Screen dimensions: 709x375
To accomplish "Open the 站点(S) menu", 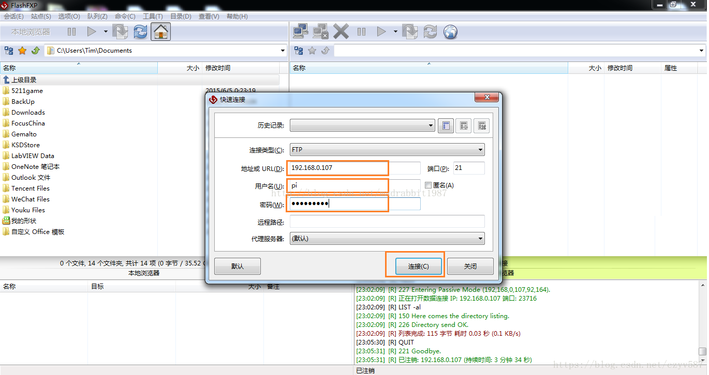I will coord(41,17).
